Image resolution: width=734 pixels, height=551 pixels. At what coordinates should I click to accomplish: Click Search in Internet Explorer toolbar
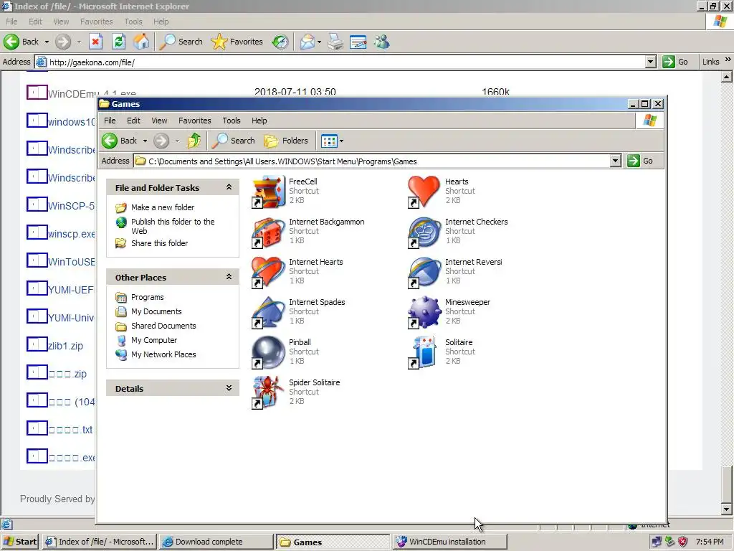[x=181, y=42]
